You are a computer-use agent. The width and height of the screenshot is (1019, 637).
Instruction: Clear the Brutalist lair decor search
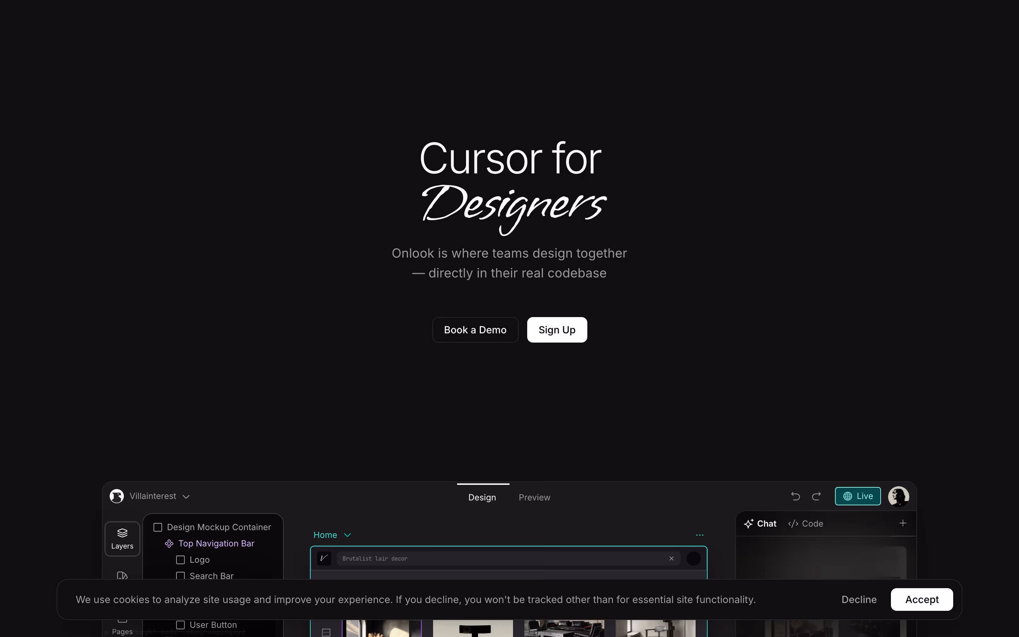pyautogui.click(x=672, y=559)
